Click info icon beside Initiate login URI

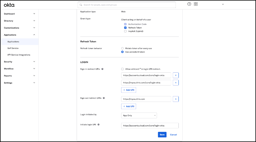[99, 124]
